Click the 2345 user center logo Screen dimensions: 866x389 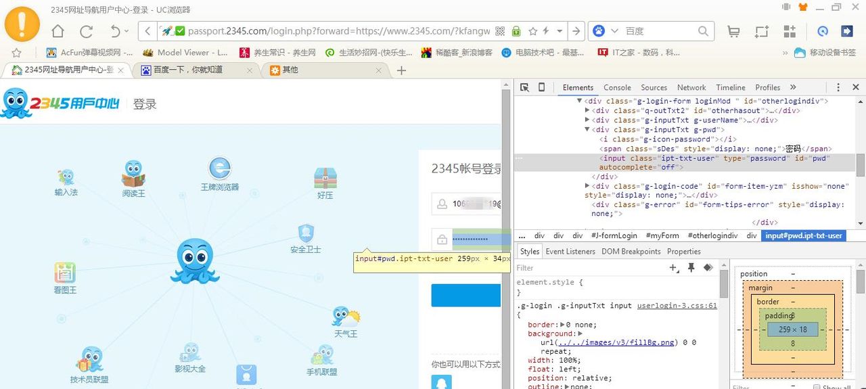coord(61,104)
